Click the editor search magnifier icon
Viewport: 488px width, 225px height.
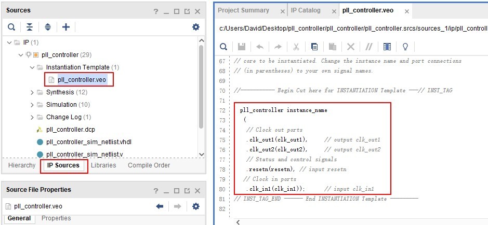tap(223, 47)
